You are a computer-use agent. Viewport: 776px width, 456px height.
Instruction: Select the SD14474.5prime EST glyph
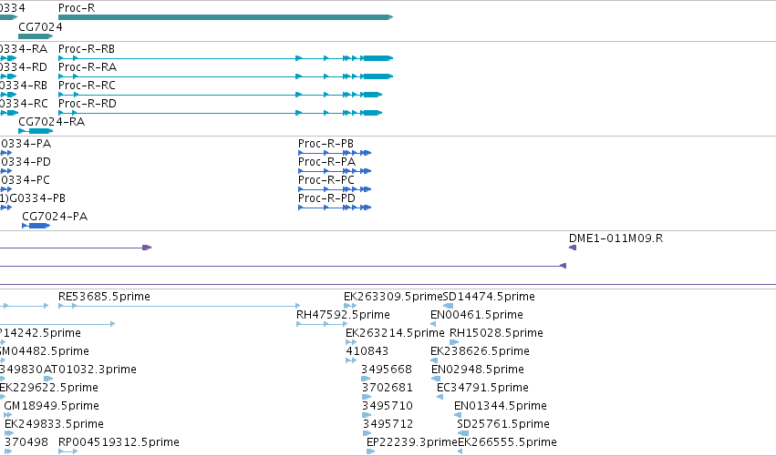point(449,306)
